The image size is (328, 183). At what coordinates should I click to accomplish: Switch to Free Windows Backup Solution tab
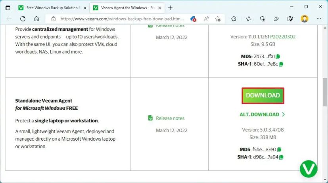(x=52, y=8)
